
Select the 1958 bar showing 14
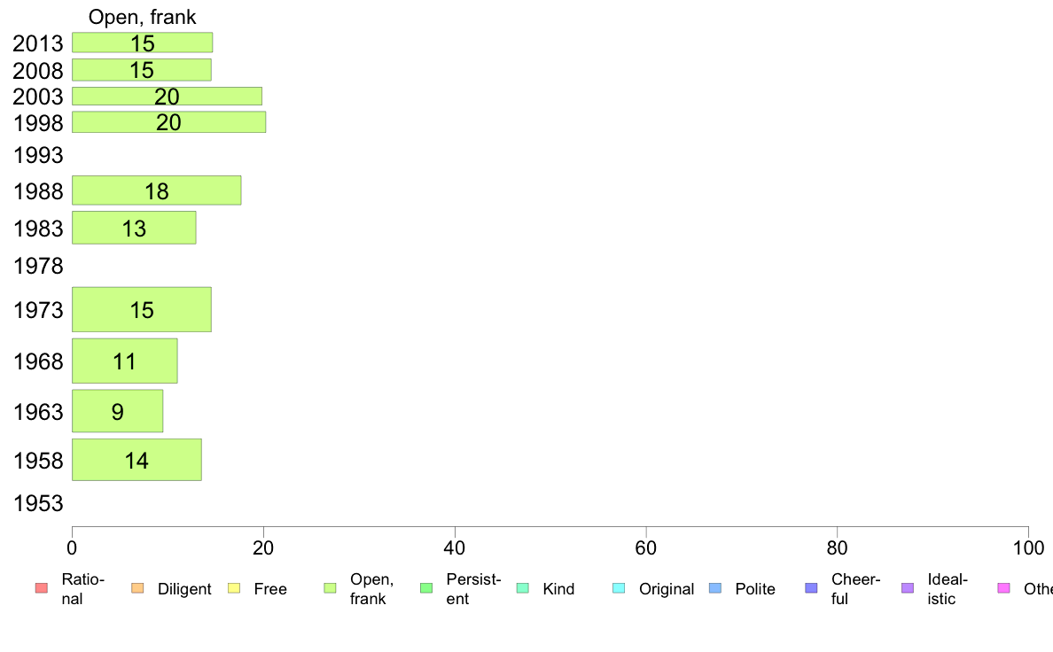pyautogui.click(x=137, y=460)
